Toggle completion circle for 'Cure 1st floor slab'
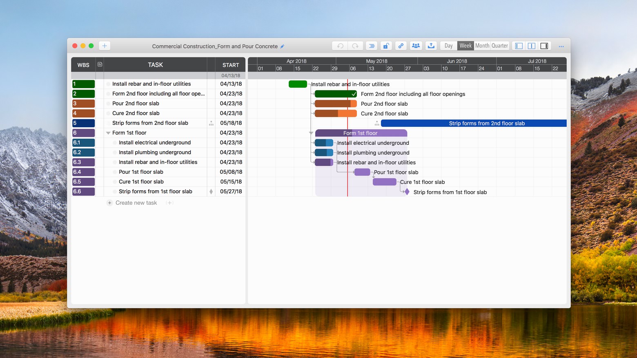Viewport: 637px width, 358px height. pos(115,182)
